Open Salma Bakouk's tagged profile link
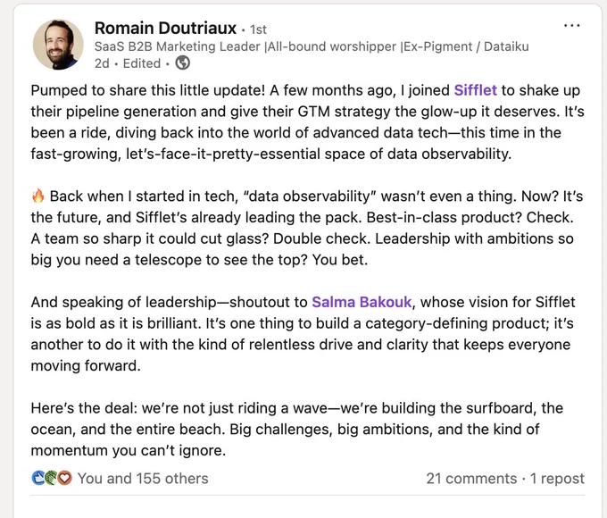 [362, 302]
